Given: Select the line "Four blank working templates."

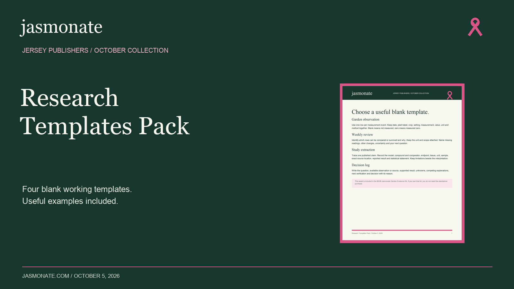Looking at the screenshot, I should coord(77,189).
